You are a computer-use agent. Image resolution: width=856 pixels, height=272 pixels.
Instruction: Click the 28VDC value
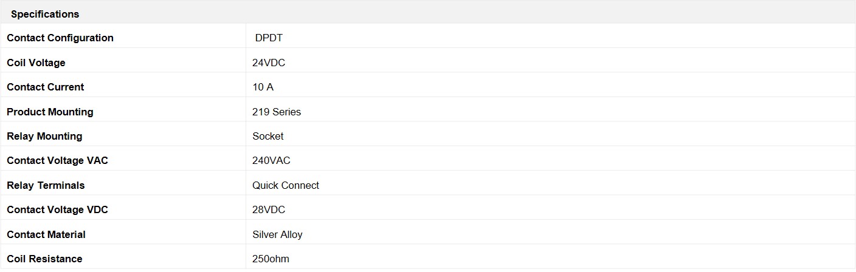coord(269,209)
